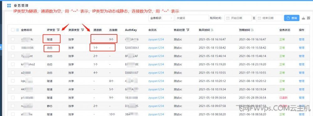313x116 pixels.
Task: Click 管理 for the 15:10:55 row
Action: pos(301,73)
